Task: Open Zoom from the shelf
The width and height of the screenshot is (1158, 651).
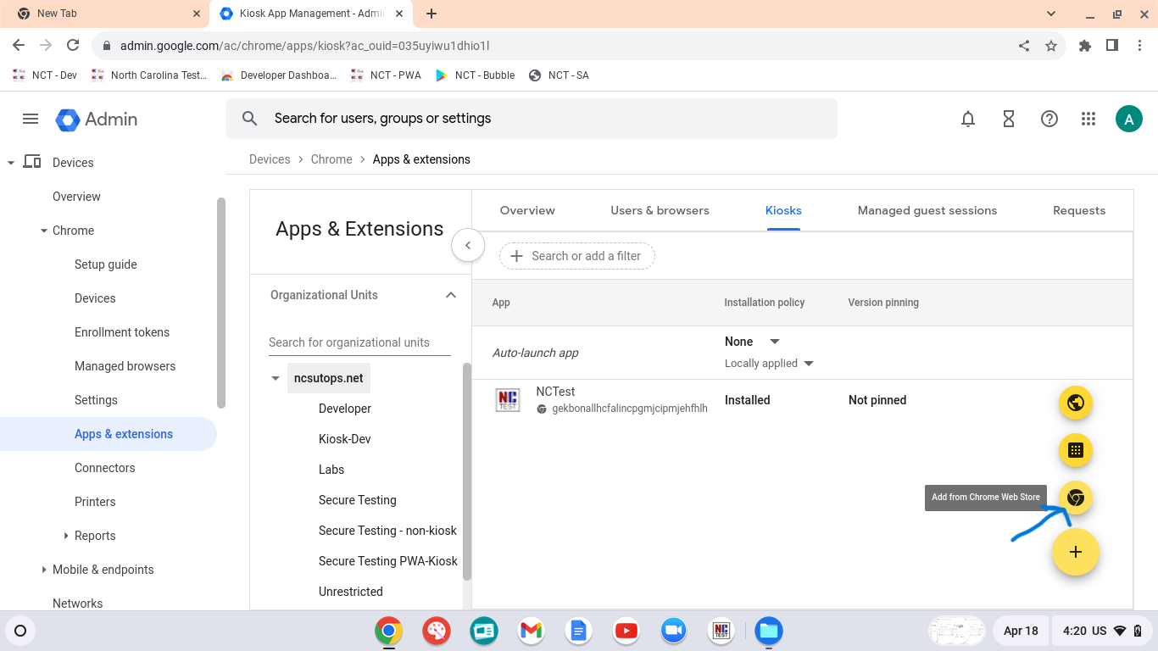Action: coord(674,631)
